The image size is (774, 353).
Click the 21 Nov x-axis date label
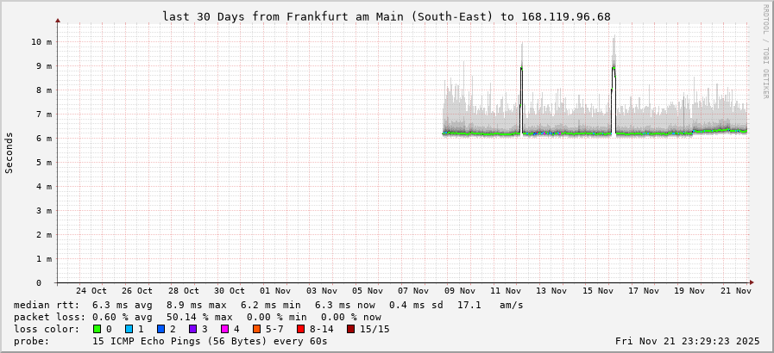[x=735, y=291]
